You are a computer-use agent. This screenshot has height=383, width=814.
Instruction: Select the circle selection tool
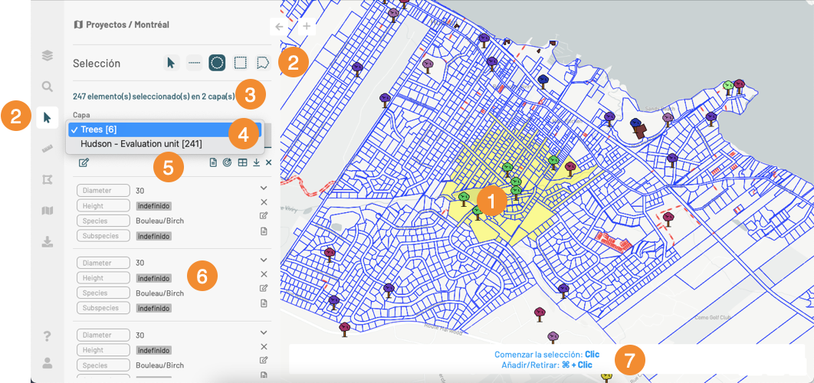click(217, 64)
